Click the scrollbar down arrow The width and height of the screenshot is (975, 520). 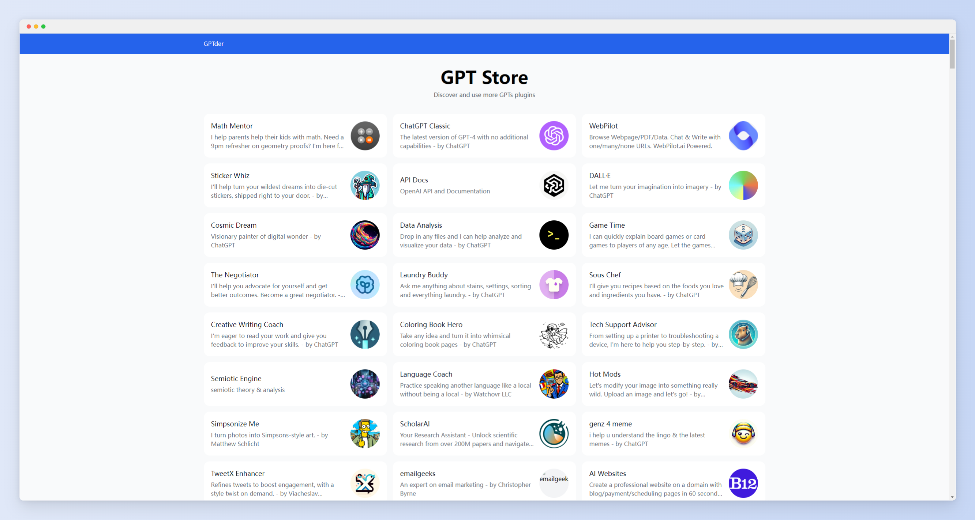point(952,497)
